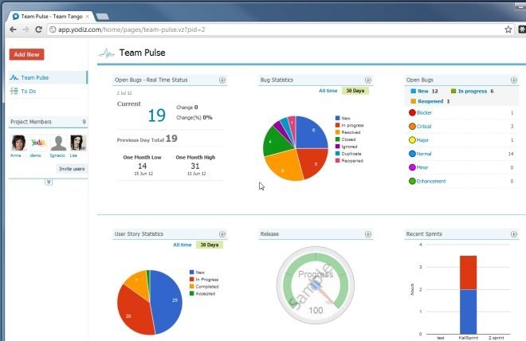Open the Open Bugs widget options icon
Viewport: 526px width, 341px height.
pyautogui.click(x=513, y=80)
